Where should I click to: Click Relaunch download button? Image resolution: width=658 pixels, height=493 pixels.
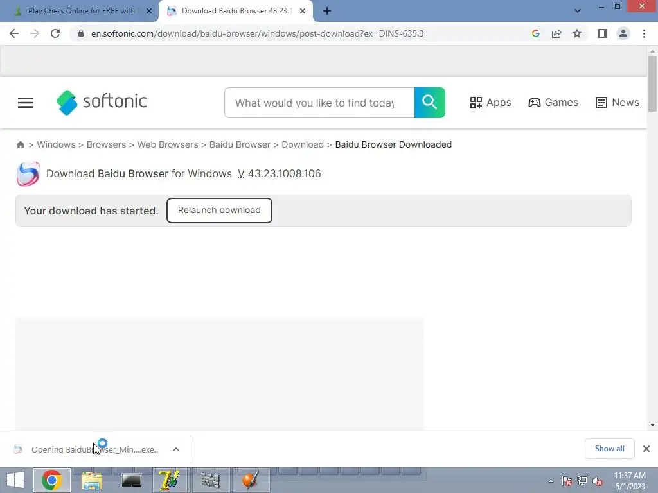coord(219,211)
